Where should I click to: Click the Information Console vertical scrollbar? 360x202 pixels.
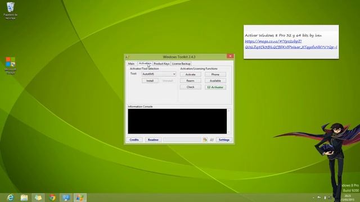click(229, 121)
